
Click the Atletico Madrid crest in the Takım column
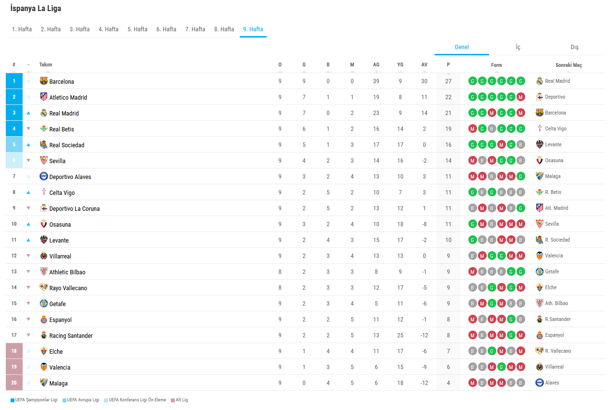coord(44,97)
